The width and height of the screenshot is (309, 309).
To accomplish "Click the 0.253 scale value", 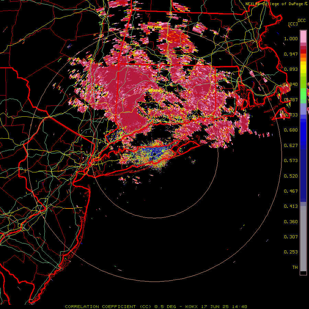I will pyautogui.click(x=291, y=252).
